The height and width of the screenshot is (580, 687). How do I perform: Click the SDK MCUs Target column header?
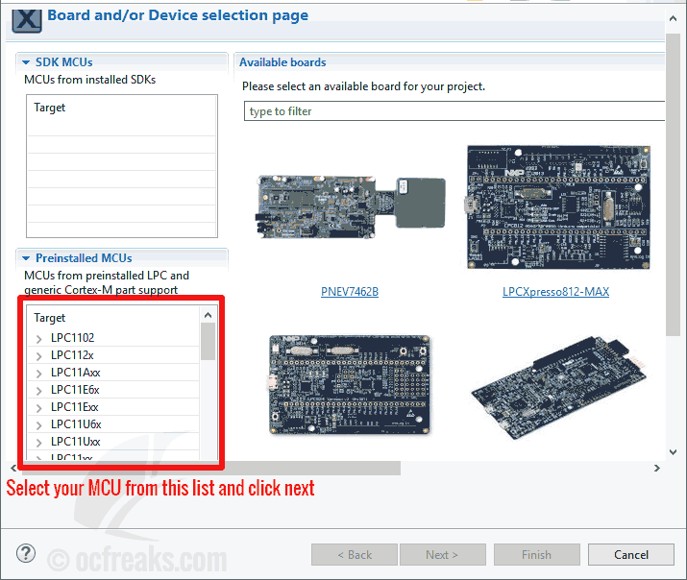point(50,108)
